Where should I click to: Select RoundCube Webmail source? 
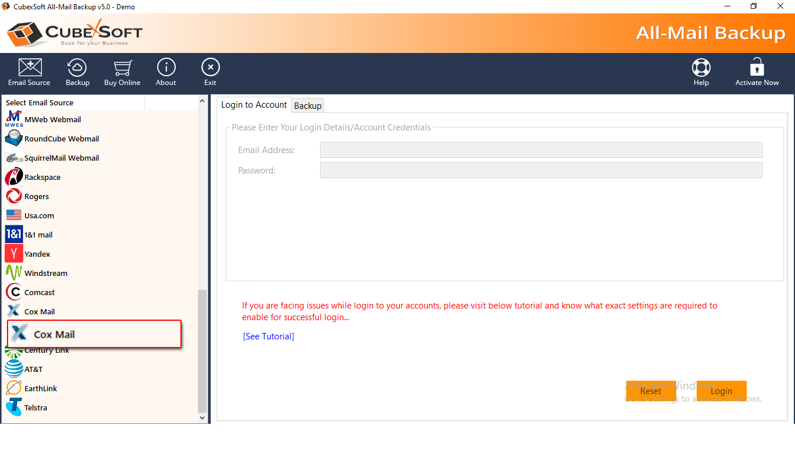tap(61, 139)
